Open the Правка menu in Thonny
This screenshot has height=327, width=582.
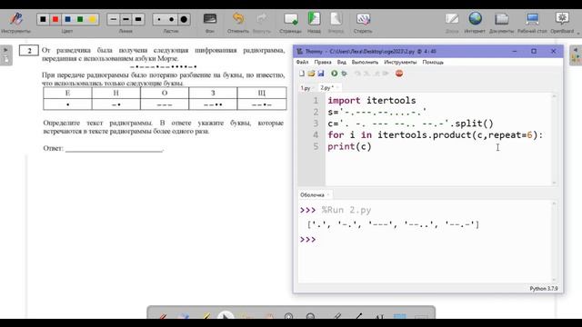pos(323,63)
